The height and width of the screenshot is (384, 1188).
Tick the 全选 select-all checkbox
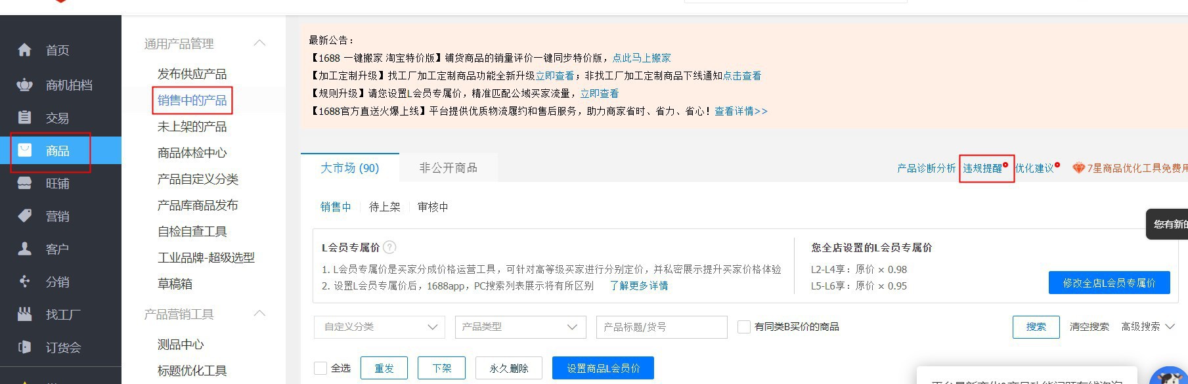point(320,368)
